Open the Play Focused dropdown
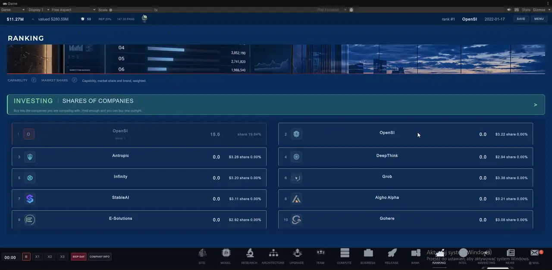 coord(331,9)
